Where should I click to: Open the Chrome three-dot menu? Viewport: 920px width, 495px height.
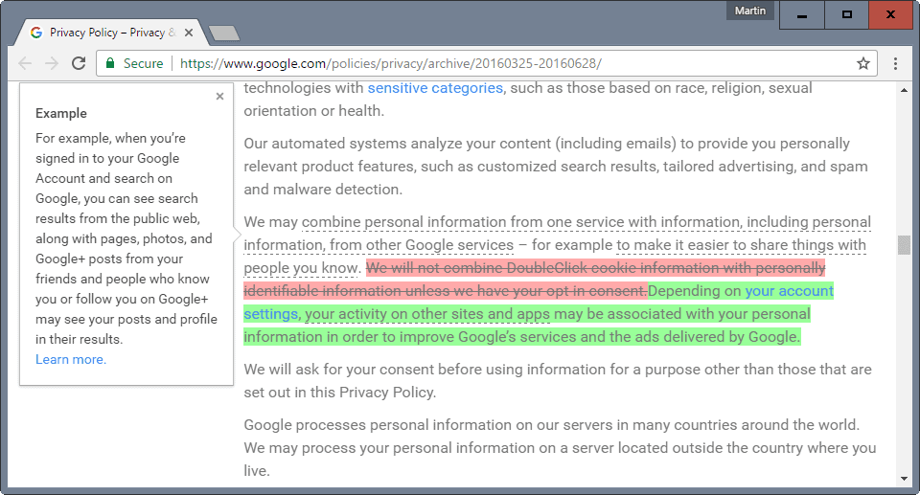895,63
